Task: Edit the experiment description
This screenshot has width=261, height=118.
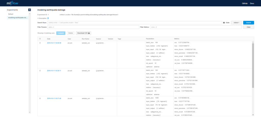Action: coord(48,18)
